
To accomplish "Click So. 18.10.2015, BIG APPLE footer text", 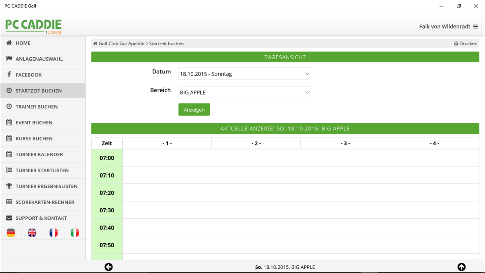I will tap(285, 267).
